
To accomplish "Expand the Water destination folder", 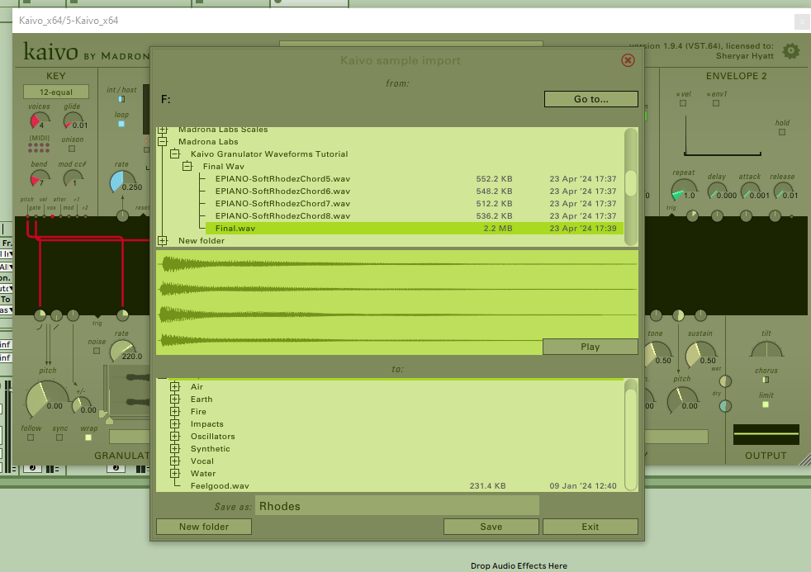I will (175, 473).
